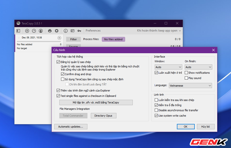Open the Window dropdown set to Auto

[168, 67]
